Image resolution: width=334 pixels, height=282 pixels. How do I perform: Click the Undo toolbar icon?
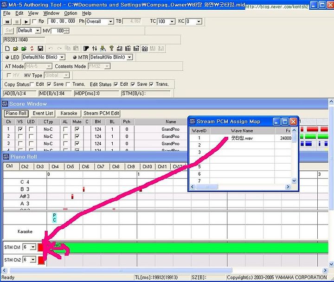(51, 49)
